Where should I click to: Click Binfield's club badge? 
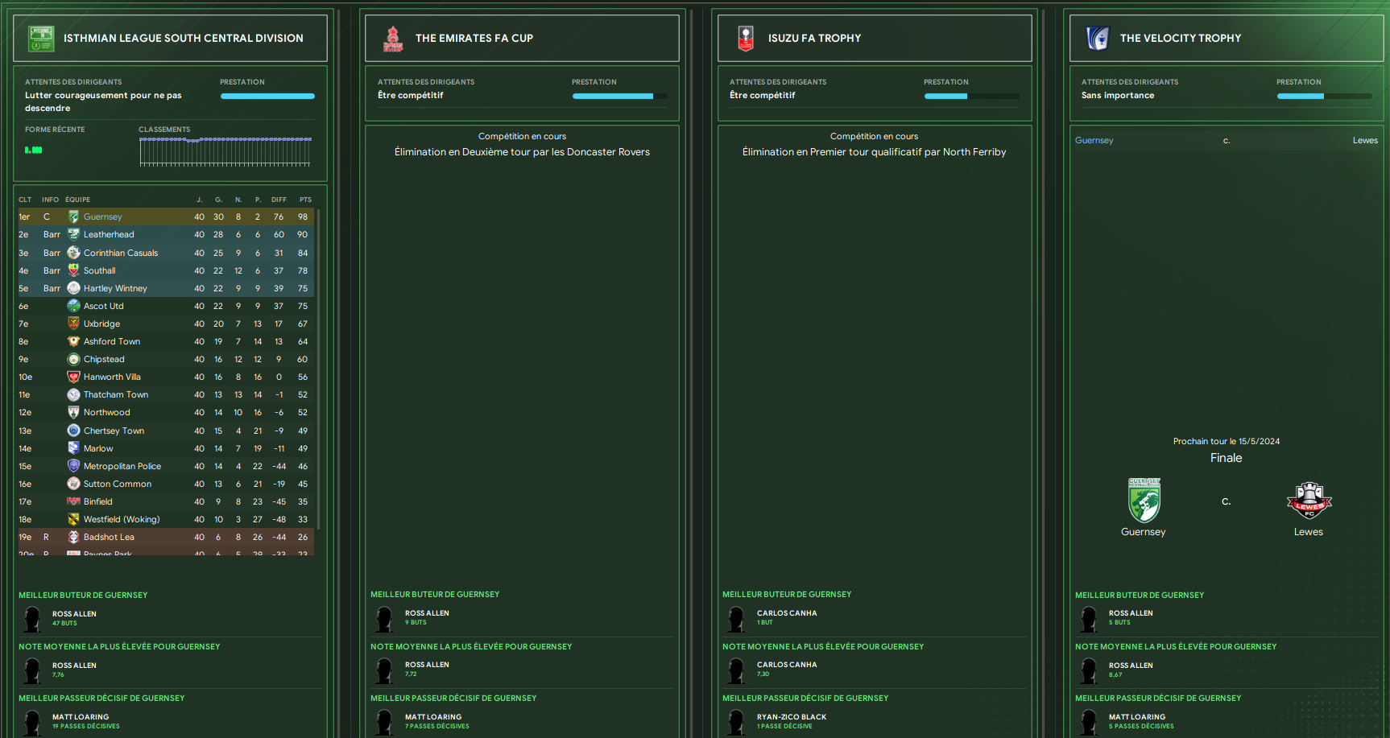(73, 501)
